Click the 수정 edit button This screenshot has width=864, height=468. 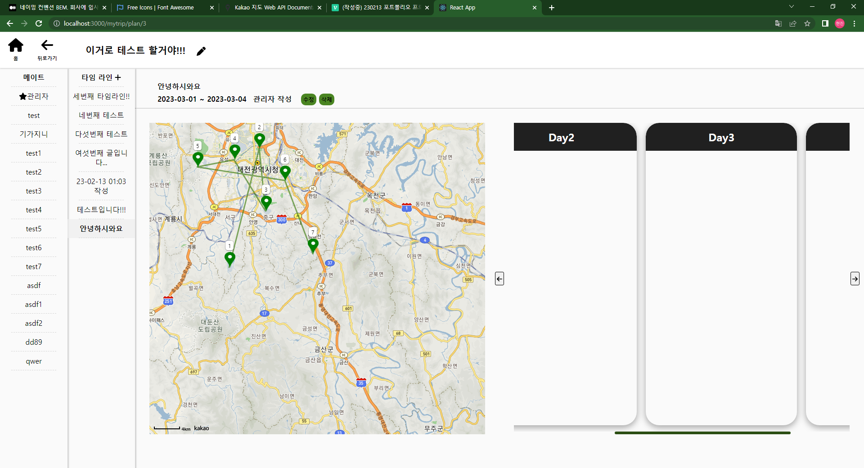click(x=309, y=99)
